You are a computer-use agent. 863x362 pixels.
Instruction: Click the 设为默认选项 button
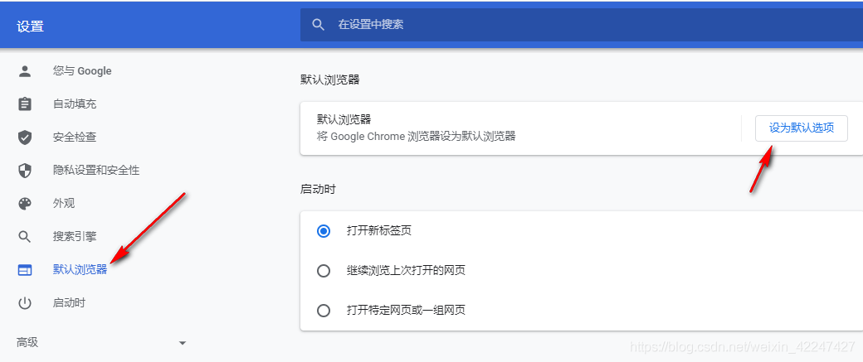pos(802,128)
